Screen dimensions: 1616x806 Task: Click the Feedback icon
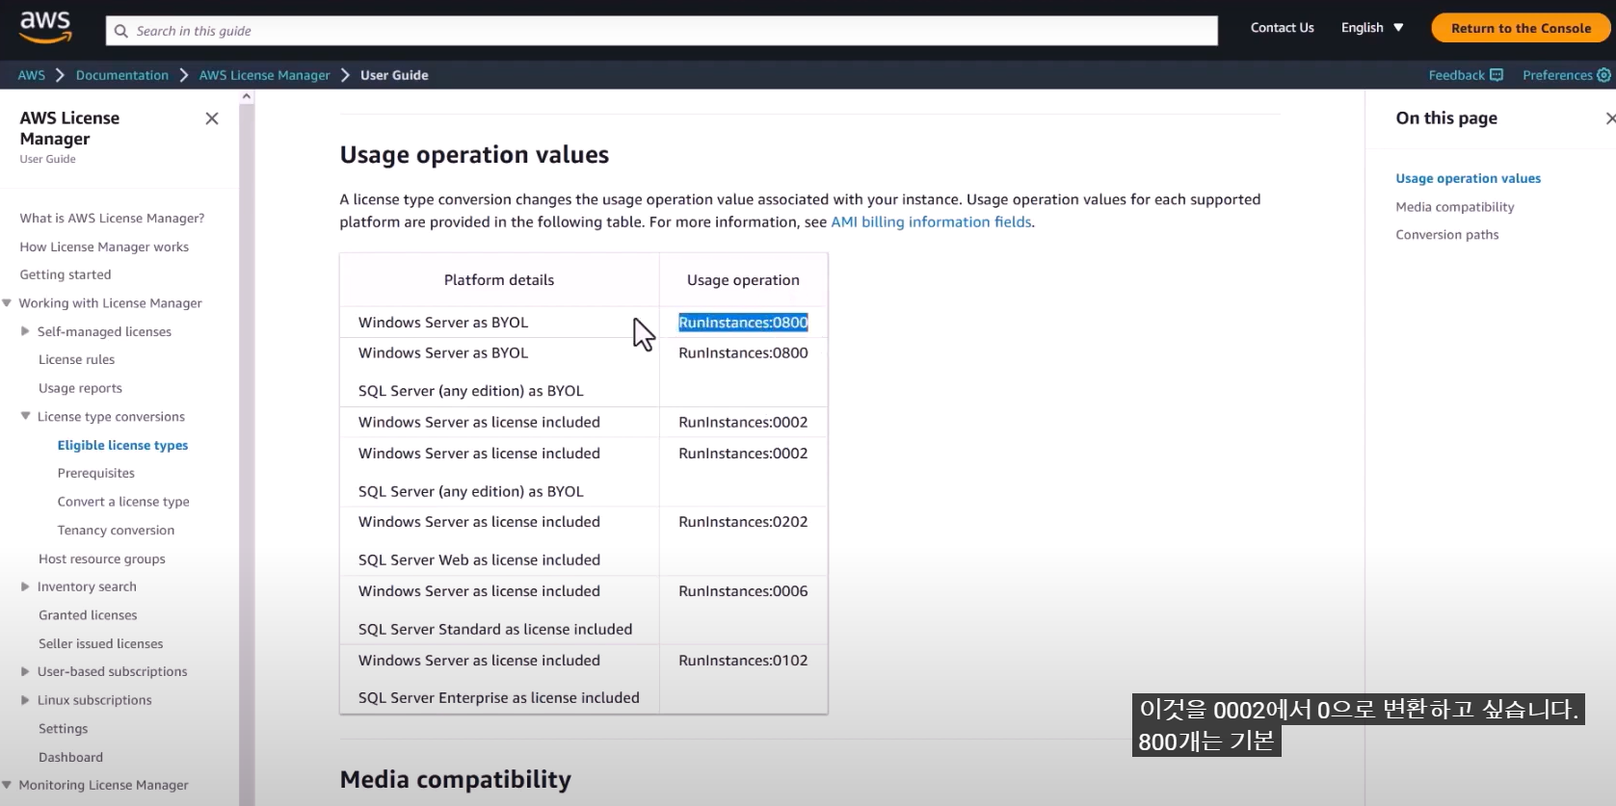[x=1496, y=75]
